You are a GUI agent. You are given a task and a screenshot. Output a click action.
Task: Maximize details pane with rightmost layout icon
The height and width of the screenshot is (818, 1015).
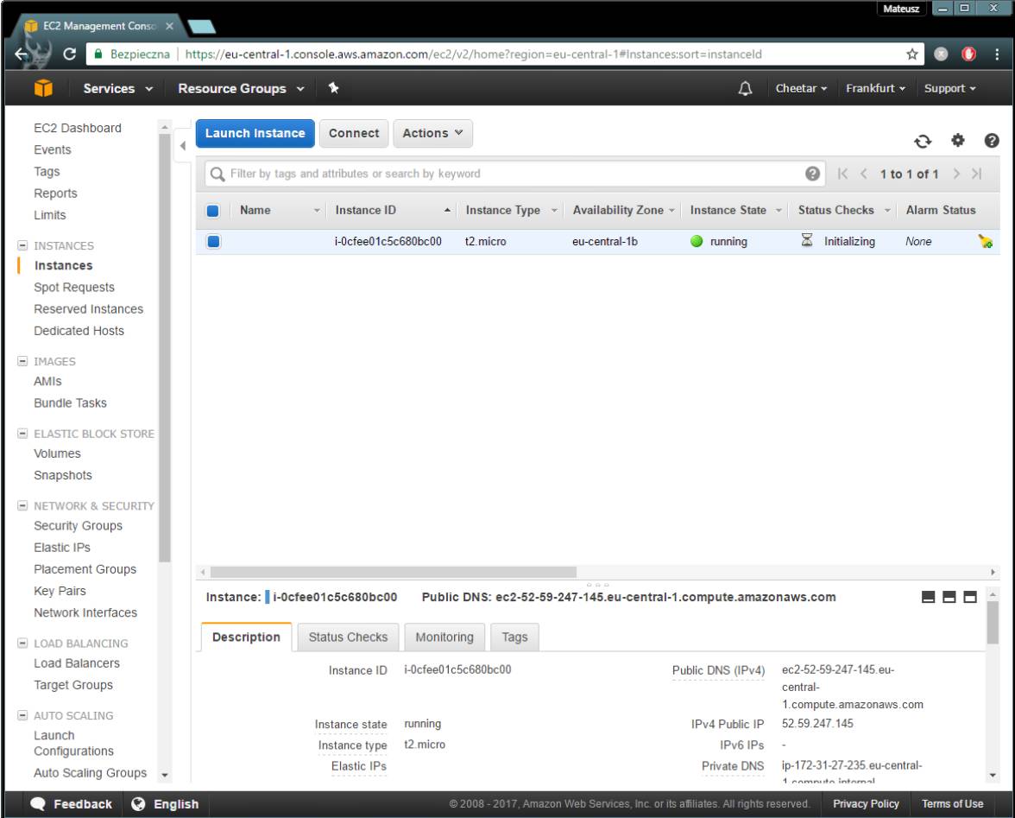click(x=969, y=598)
